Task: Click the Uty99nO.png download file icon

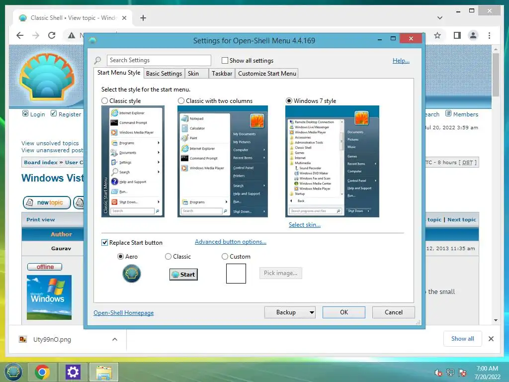Action: 23,339
